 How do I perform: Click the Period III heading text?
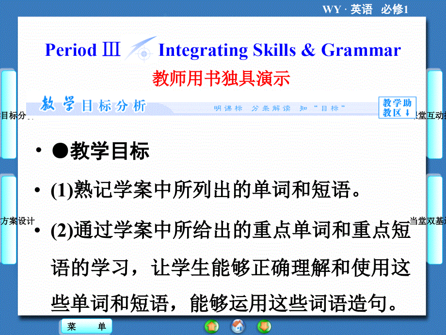point(82,50)
